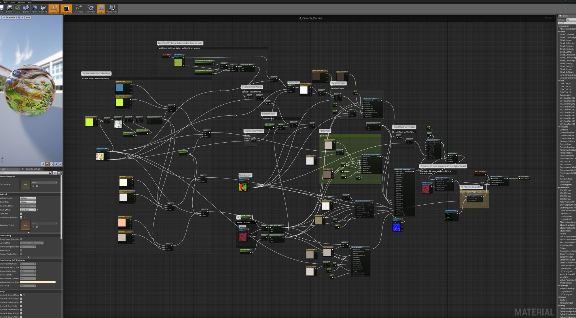Toggle the Stats toolbar button

[101, 9]
